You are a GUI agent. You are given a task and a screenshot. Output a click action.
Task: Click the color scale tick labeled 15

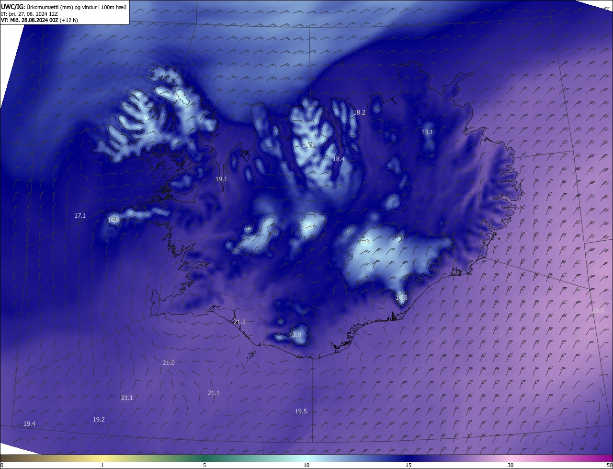(409, 465)
